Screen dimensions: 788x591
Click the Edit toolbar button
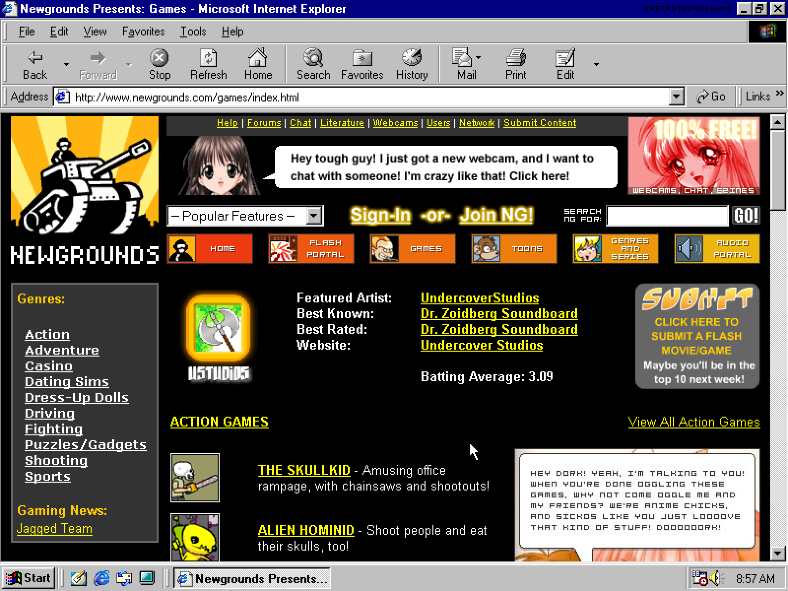565,65
